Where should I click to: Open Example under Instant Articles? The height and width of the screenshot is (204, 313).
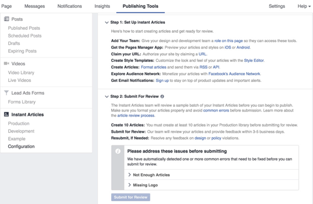(x=17, y=139)
